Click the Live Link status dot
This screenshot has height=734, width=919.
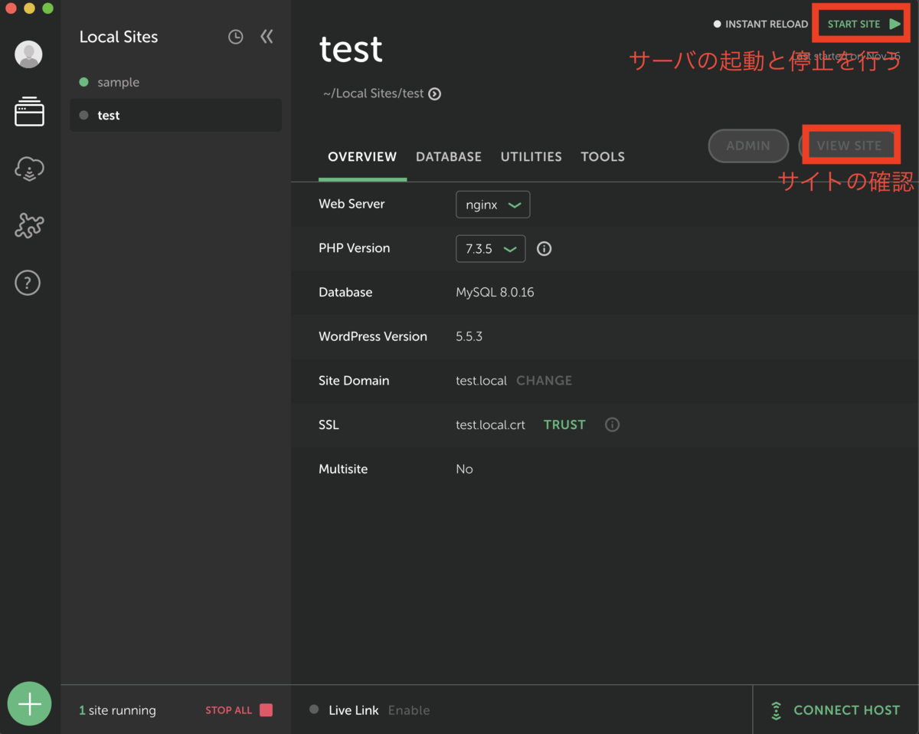[314, 709]
